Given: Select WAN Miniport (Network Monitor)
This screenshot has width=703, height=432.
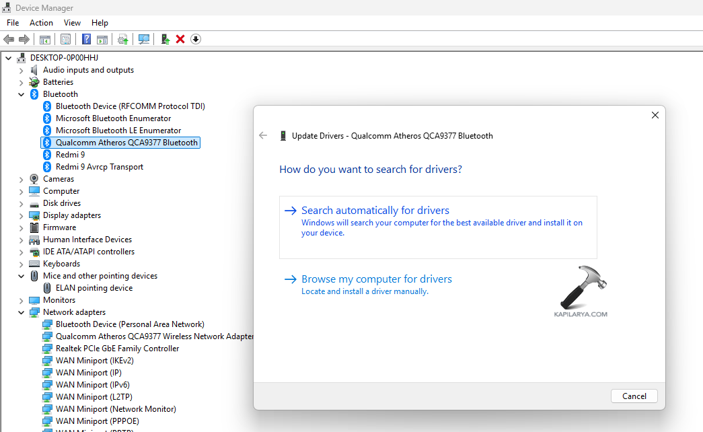Looking at the screenshot, I should [x=116, y=409].
